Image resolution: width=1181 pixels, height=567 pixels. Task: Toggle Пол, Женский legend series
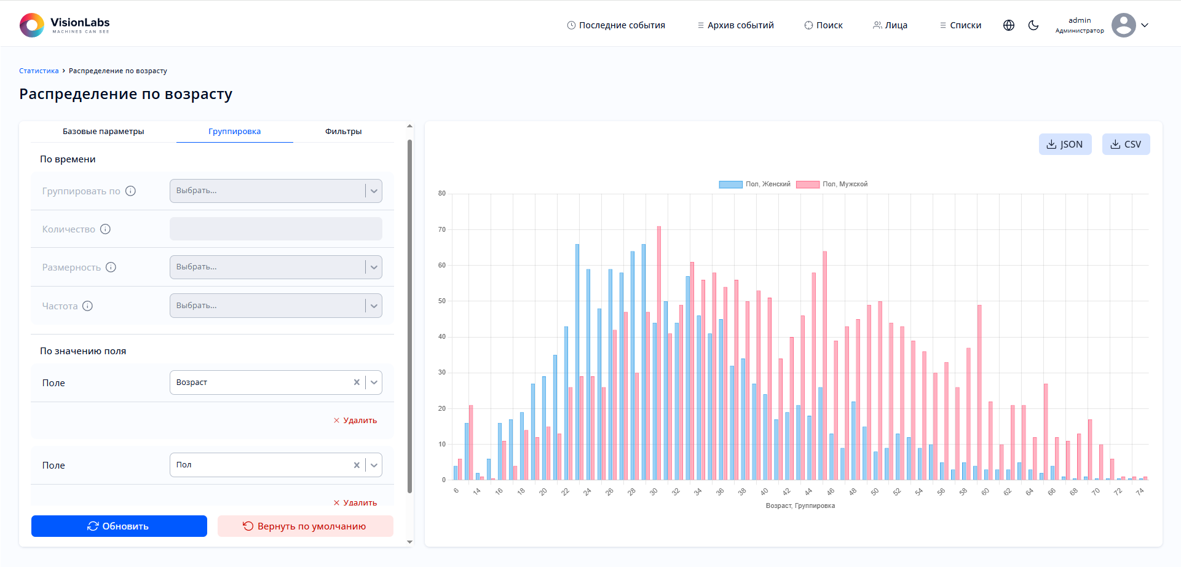[755, 184]
